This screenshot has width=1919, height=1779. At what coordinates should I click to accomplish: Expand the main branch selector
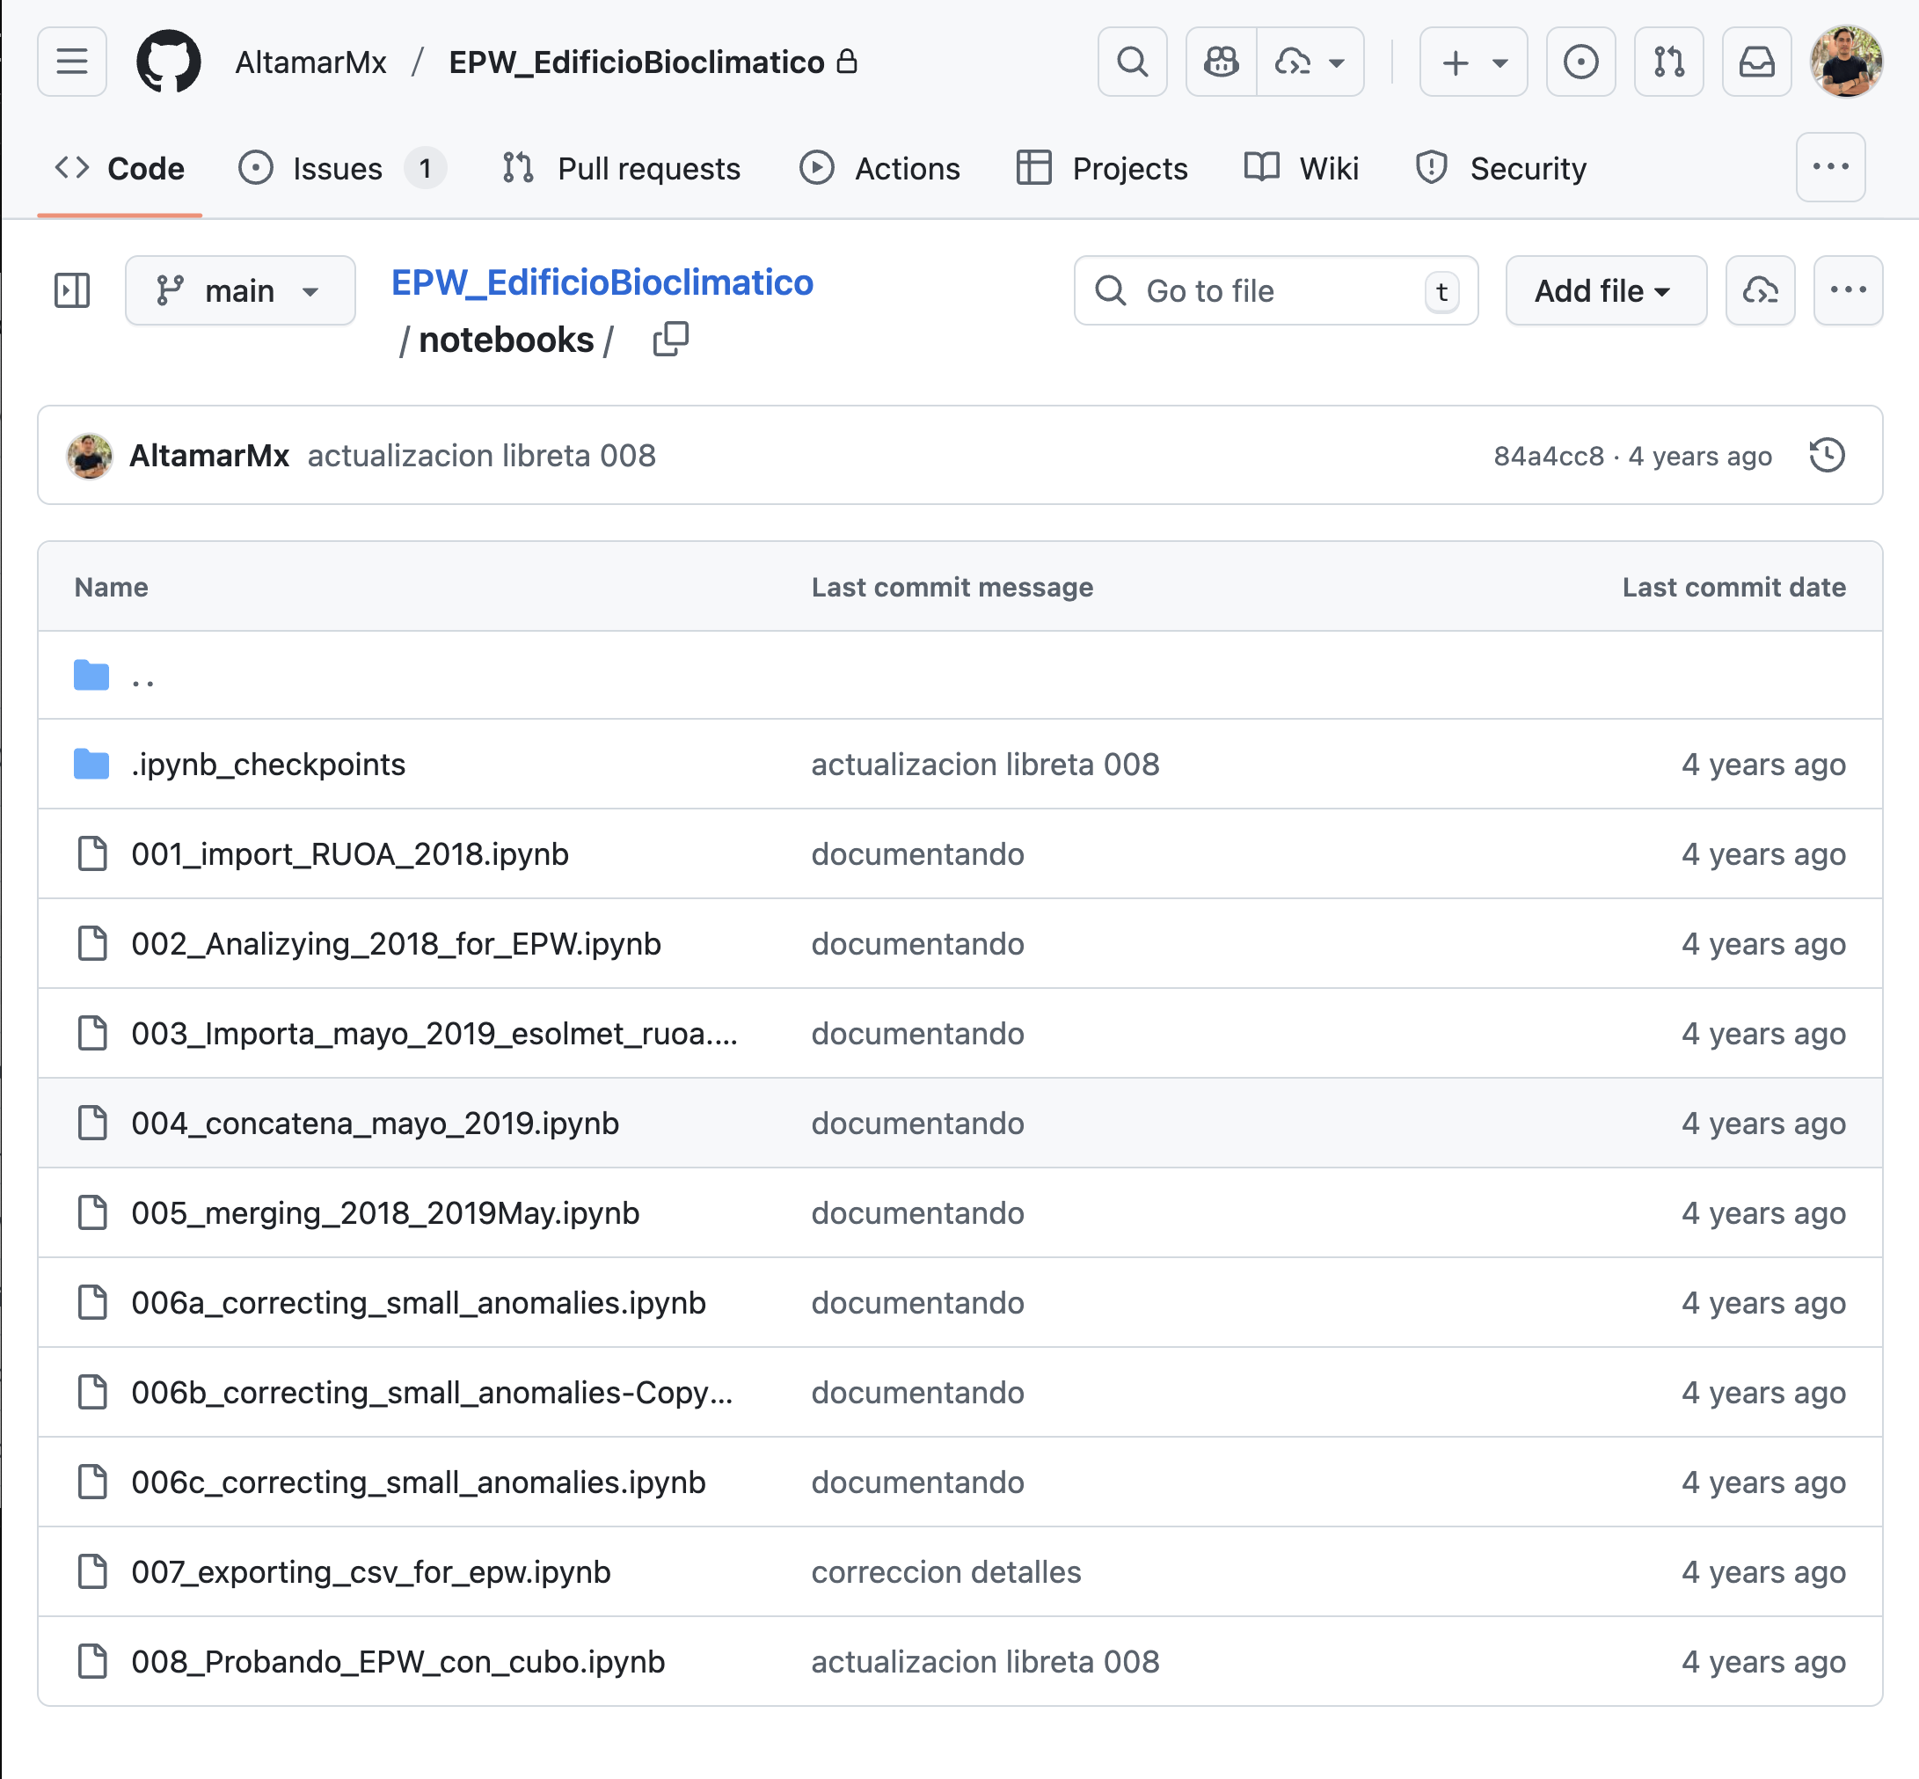point(239,289)
